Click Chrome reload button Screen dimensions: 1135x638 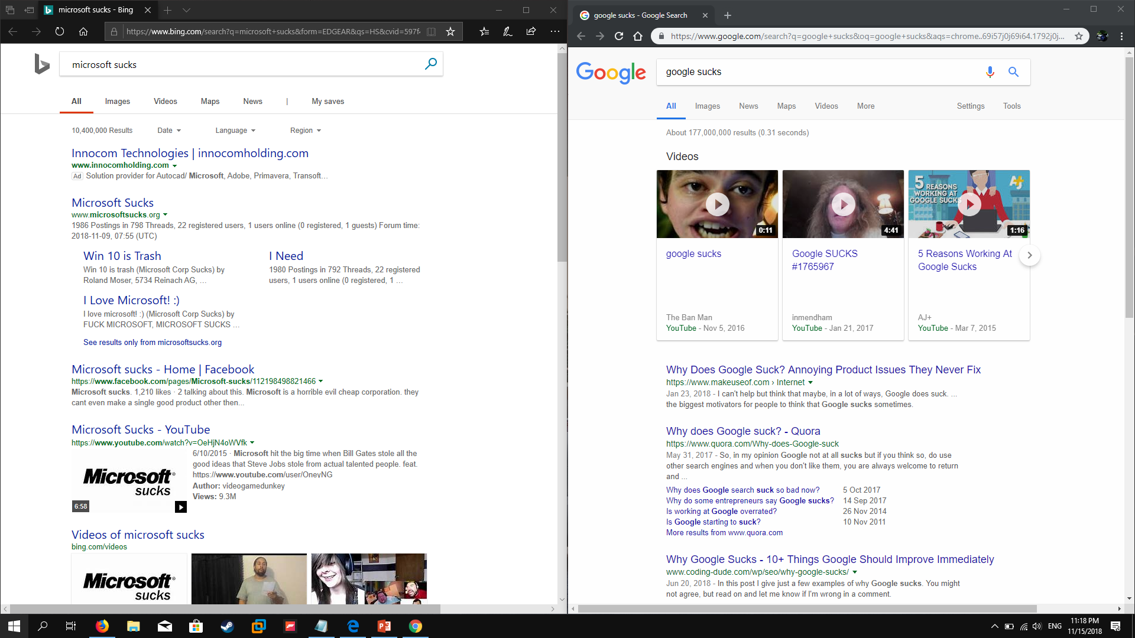(x=619, y=36)
